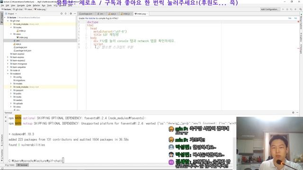Close the index.pug editor tab
Screen dimensions: 303x170
pyautogui.click(x=147, y=14)
